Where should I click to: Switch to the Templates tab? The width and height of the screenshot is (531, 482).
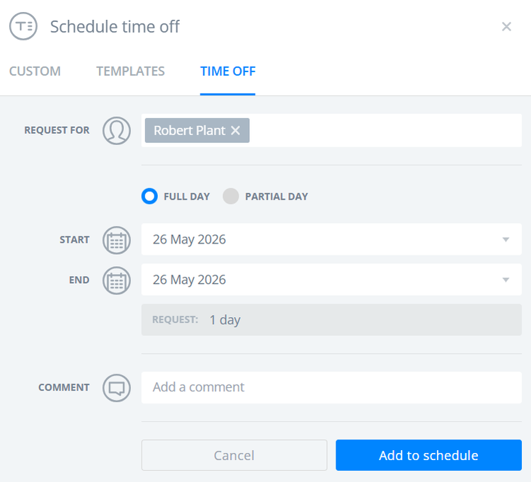130,71
